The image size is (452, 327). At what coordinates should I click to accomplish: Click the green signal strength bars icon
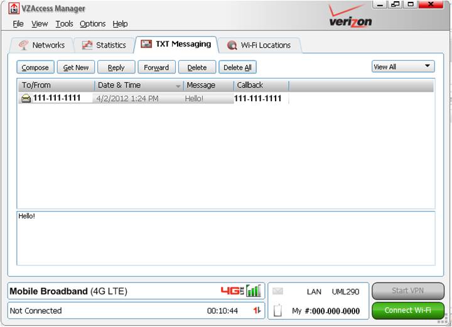tap(254, 291)
